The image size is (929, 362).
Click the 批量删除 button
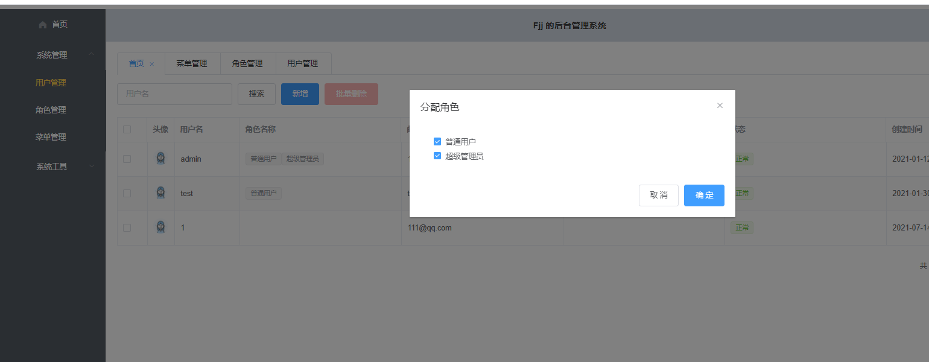351,94
